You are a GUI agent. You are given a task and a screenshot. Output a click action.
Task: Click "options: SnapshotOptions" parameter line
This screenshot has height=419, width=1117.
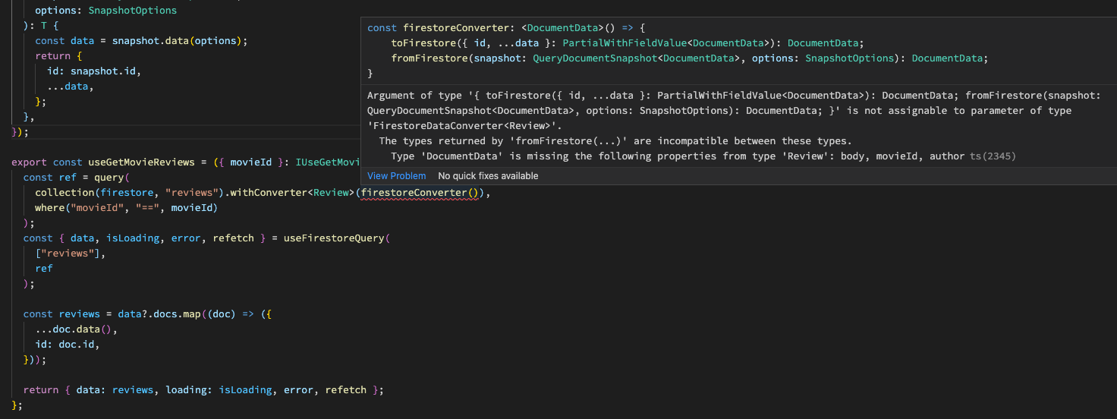pyautogui.click(x=105, y=11)
